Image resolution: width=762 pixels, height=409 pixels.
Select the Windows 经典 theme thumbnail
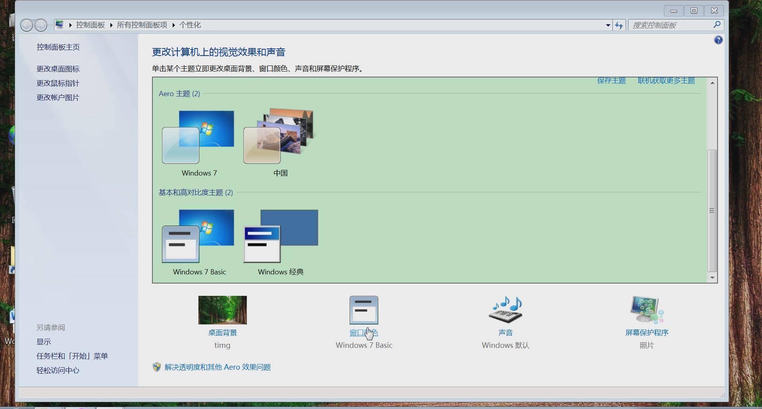[281, 236]
